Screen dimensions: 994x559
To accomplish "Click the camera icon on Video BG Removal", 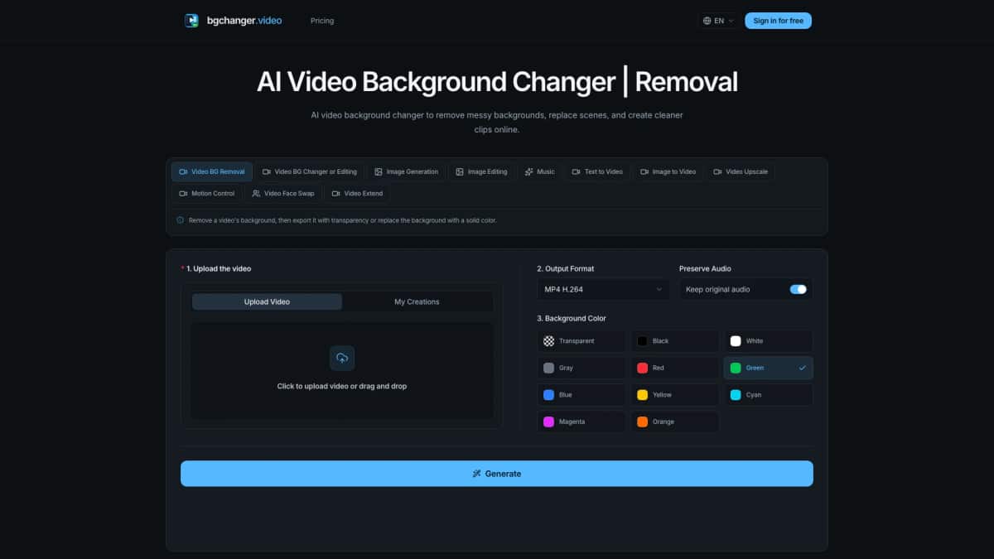I will pos(183,171).
